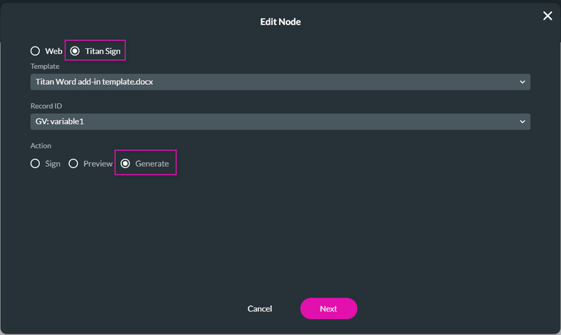The height and width of the screenshot is (335, 561).
Task: Click the Action section label
Action: [41, 146]
